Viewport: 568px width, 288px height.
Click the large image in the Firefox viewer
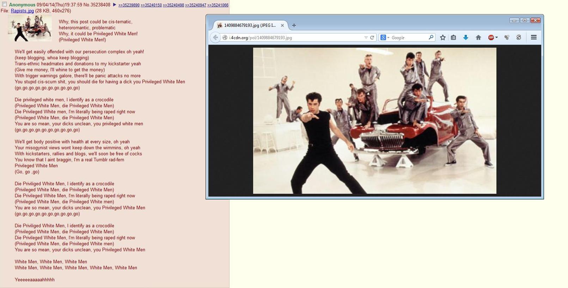[x=375, y=121]
